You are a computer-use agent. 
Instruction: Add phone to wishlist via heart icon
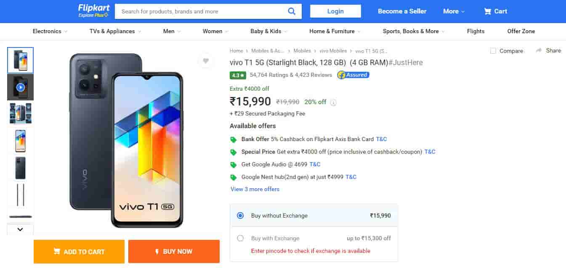tap(206, 60)
